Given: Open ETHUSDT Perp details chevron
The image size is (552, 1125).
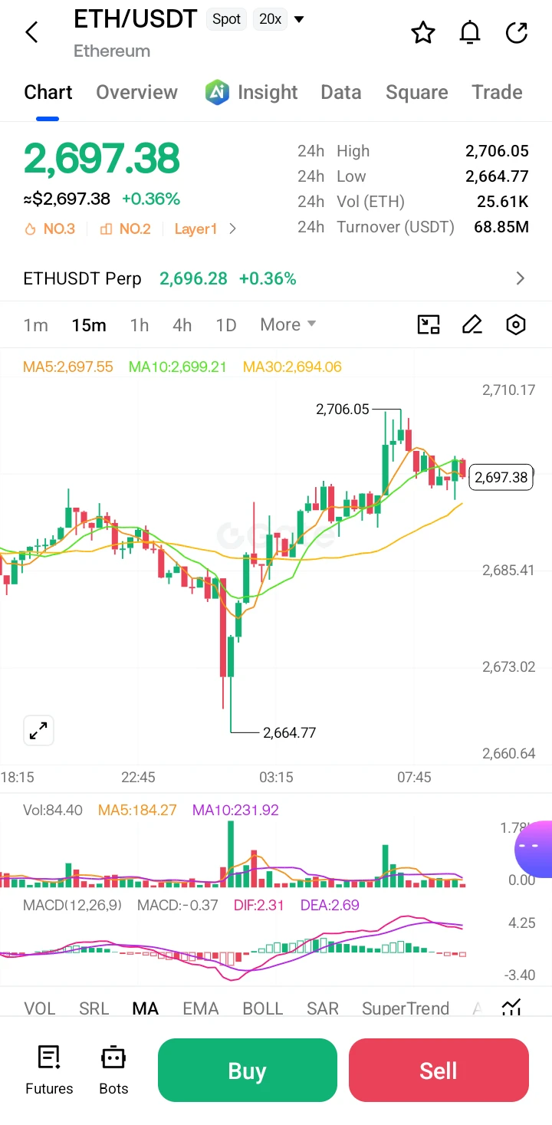Looking at the screenshot, I should tap(521, 278).
